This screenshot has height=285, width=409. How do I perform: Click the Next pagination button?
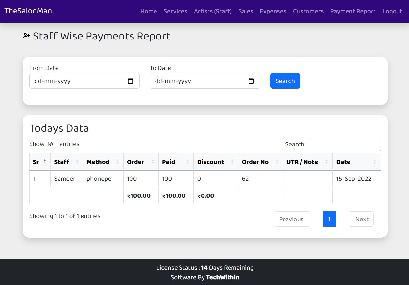point(362,219)
